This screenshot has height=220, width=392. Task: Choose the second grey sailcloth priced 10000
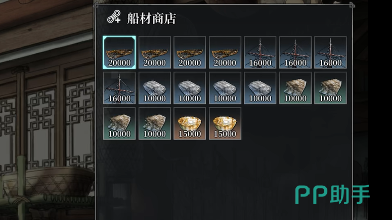(190, 88)
